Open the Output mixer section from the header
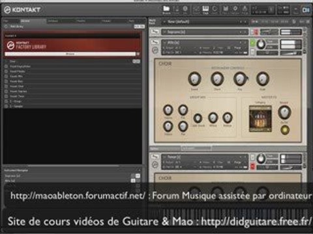313x234 pixels. [196, 10]
